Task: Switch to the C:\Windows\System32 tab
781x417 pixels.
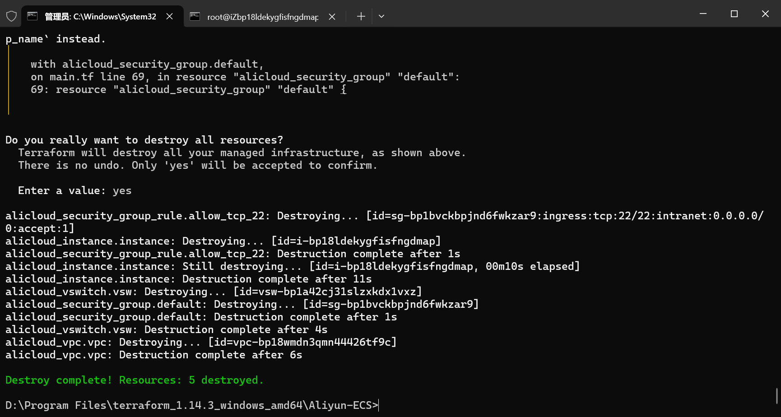Action: click(x=100, y=17)
